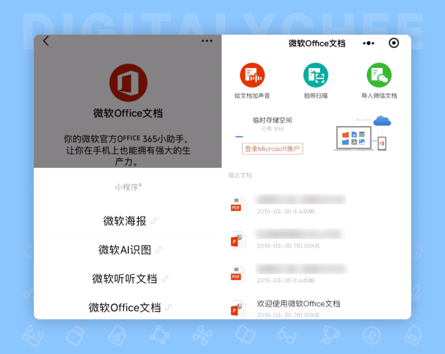
Task: Tap the 最近文档 heading
Action: tap(240, 175)
